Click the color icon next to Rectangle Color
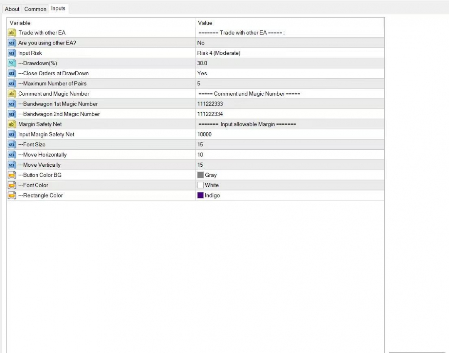449x353 pixels. point(12,195)
